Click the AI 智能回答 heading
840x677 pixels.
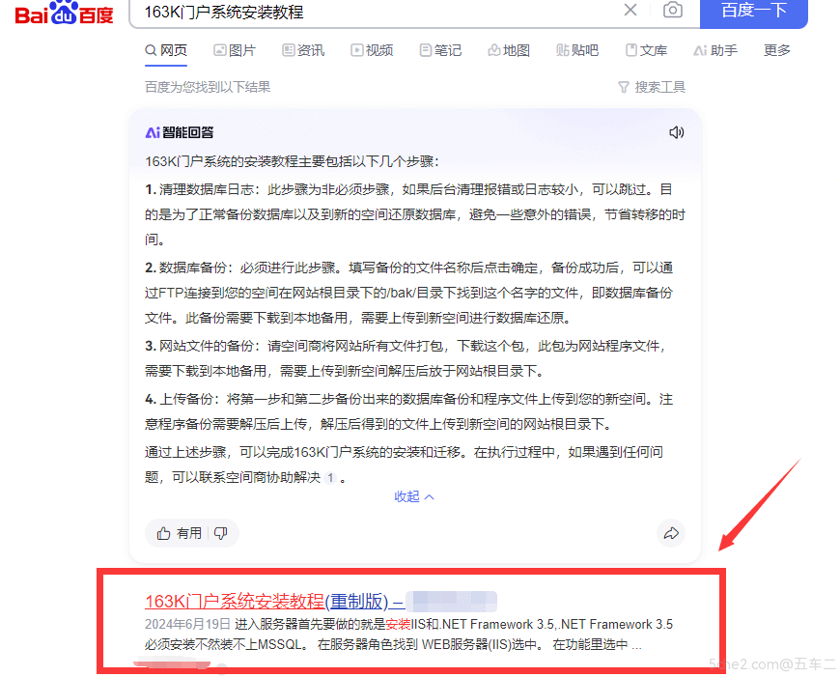pos(179,132)
